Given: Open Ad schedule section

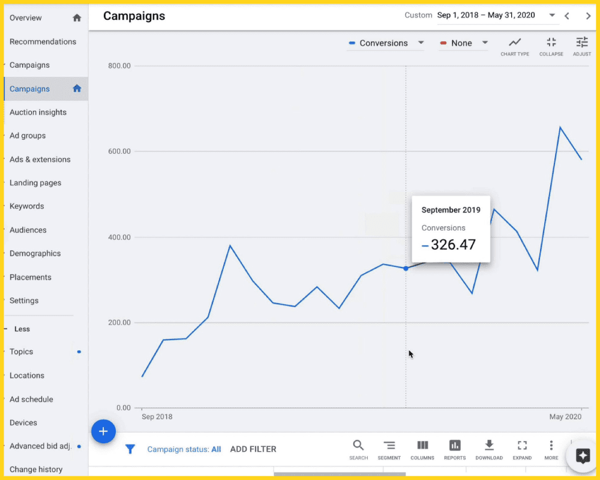Looking at the screenshot, I should [x=31, y=399].
